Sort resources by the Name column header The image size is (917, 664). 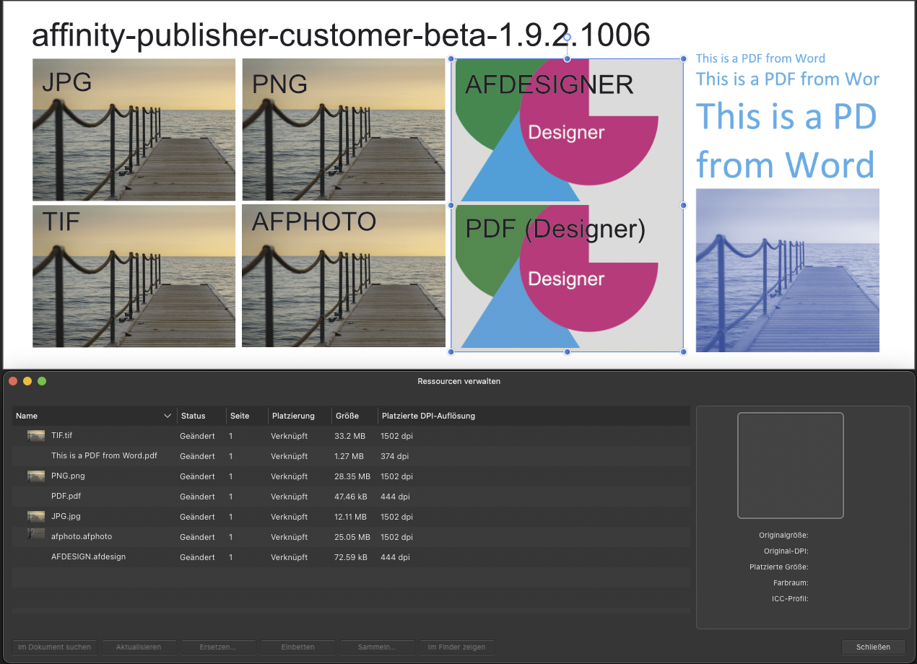tap(95, 416)
